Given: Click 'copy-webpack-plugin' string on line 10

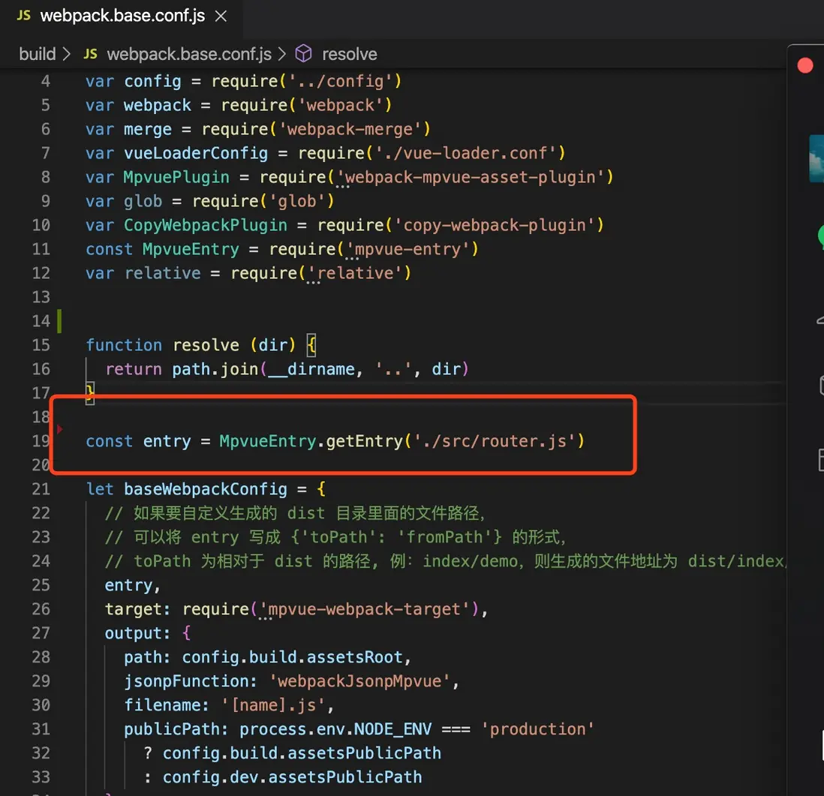Looking at the screenshot, I should click(495, 225).
